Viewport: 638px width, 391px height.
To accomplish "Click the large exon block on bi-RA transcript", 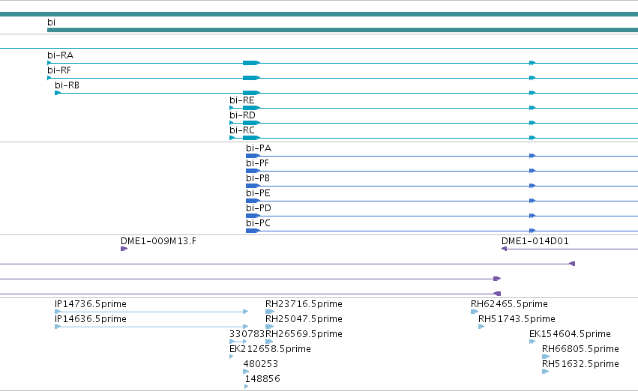I will pyautogui.click(x=251, y=63).
